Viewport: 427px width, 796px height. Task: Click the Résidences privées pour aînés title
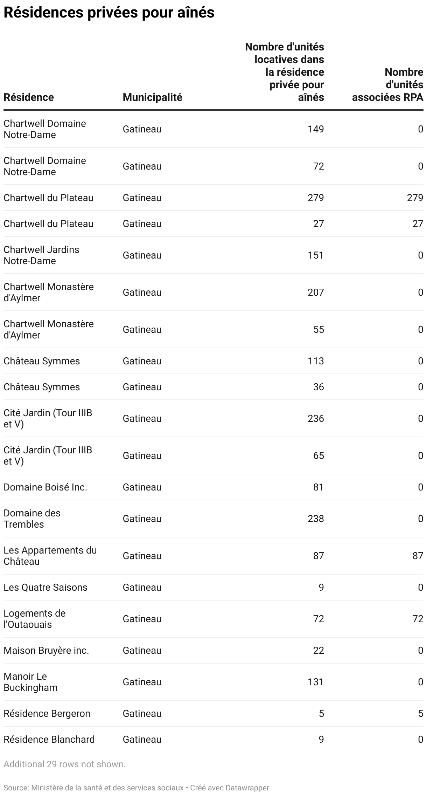(x=109, y=12)
